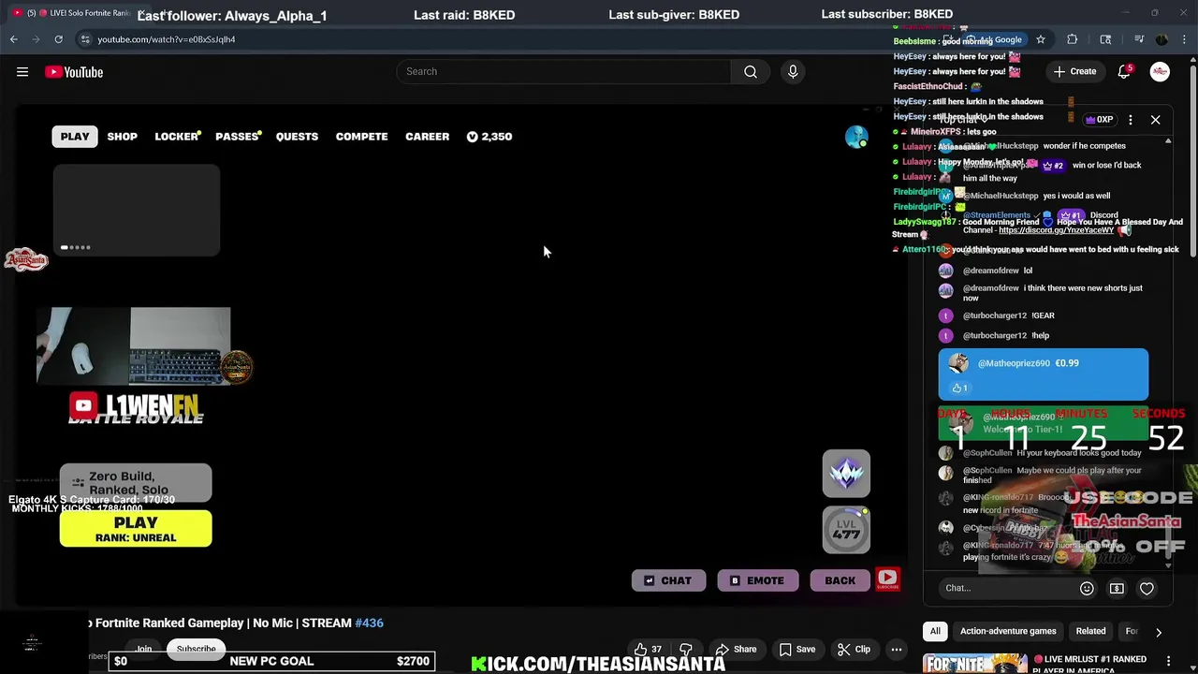Viewport: 1198px width, 674px height.
Task: Open Fortnite CAREER tab
Action: 427,137
